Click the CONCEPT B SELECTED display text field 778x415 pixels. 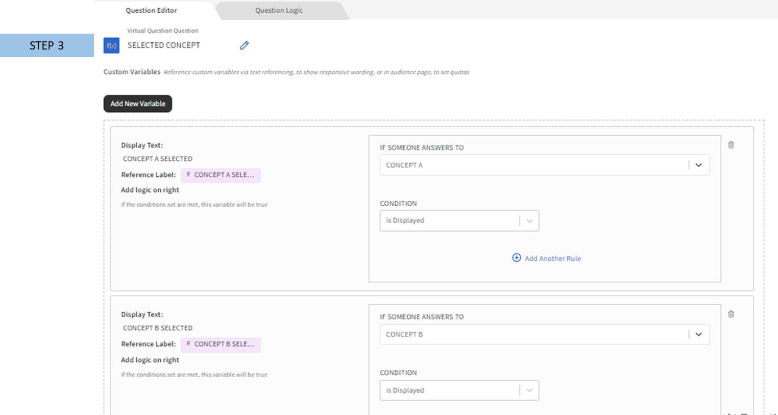[158, 328]
